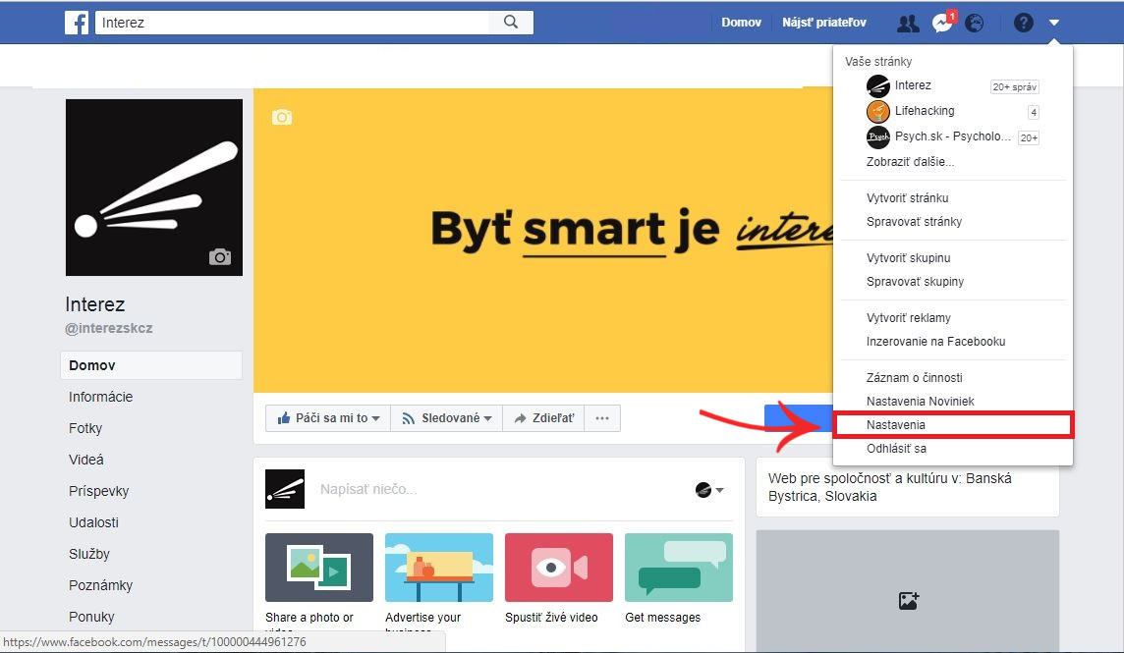Click the @interezskcz username
Image resolution: width=1124 pixels, height=653 pixels.
pyautogui.click(x=108, y=328)
